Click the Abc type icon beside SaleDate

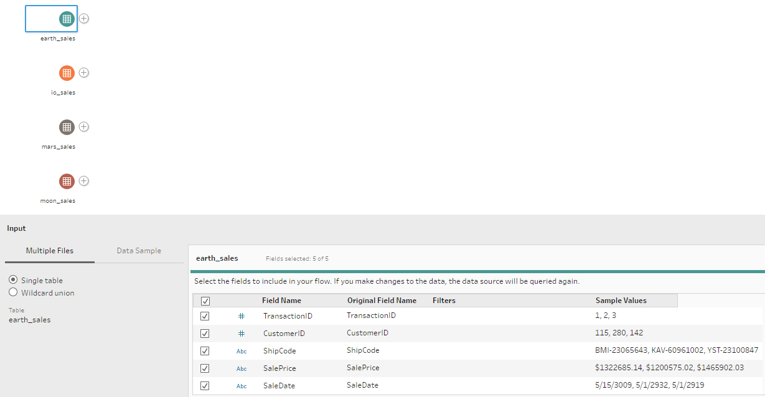coord(242,385)
